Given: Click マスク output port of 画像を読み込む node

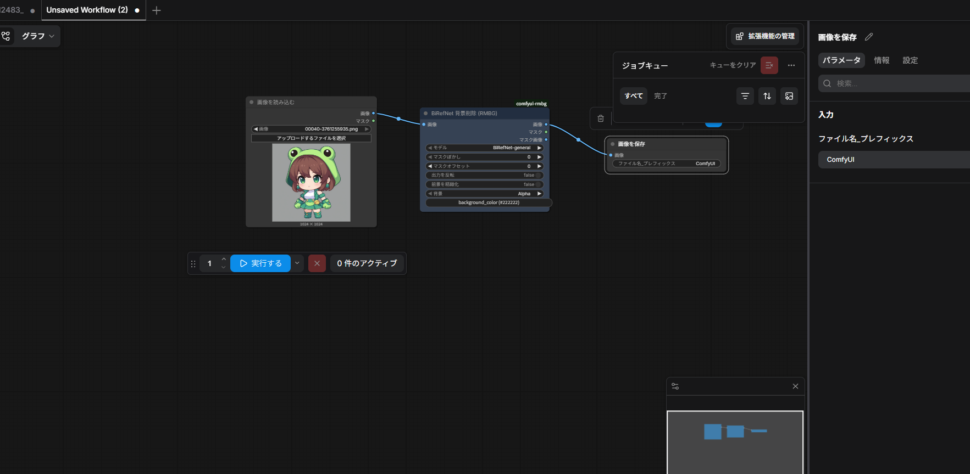Looking at the screenshot, I should [x=373, y=121].
